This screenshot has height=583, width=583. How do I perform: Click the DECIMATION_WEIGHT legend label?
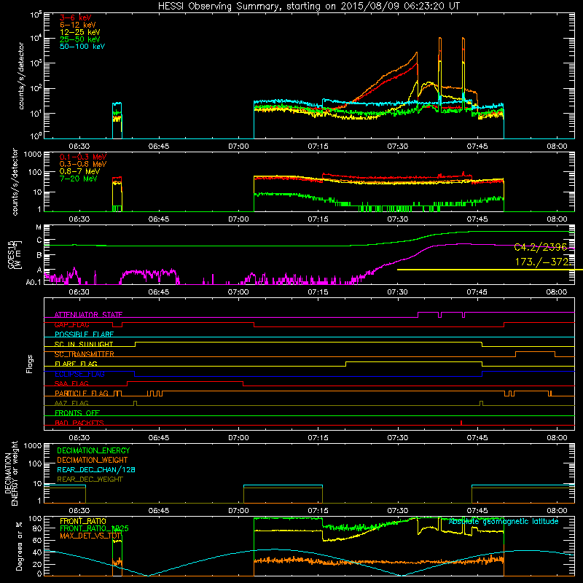93,460
